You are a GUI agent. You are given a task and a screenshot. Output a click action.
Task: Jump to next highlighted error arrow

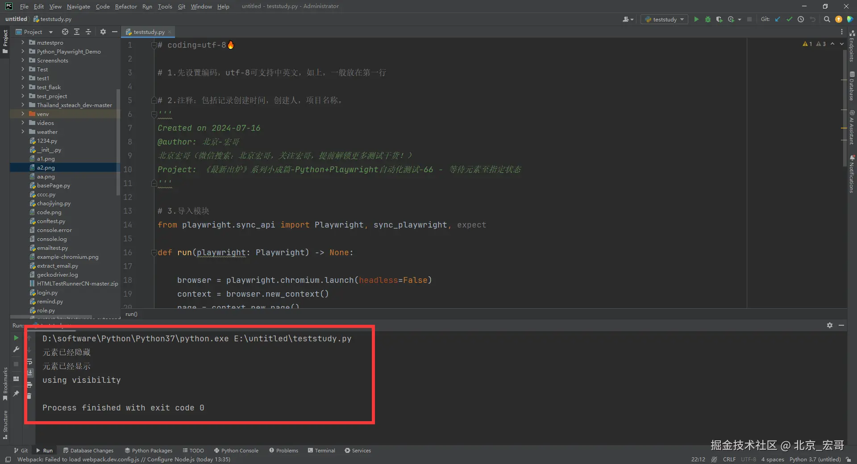(x=842, y=44)
